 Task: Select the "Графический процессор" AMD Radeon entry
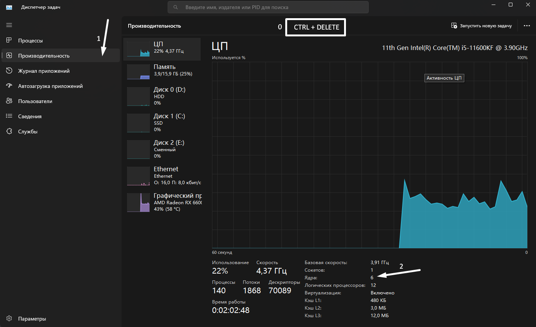(162, 202)
